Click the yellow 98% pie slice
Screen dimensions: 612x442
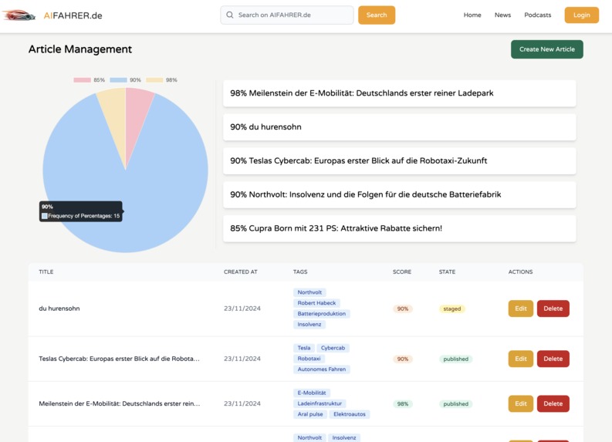(x=114, y=117)
